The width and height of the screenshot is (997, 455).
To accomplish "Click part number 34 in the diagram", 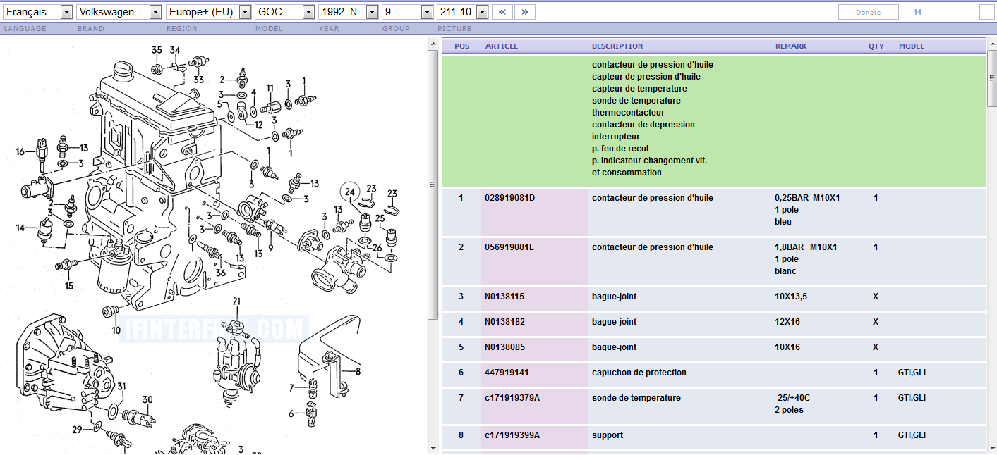I will (175, 50).
